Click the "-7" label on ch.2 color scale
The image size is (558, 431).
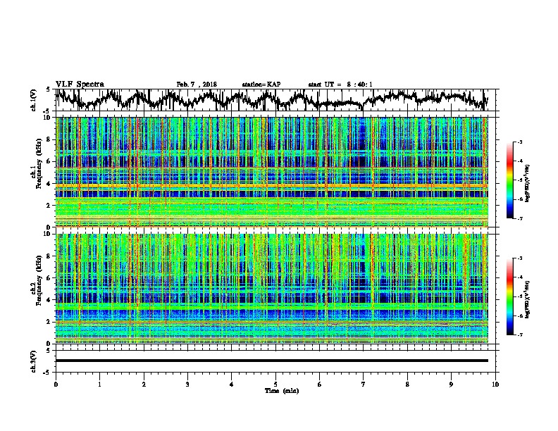click(x=520, y=335)
